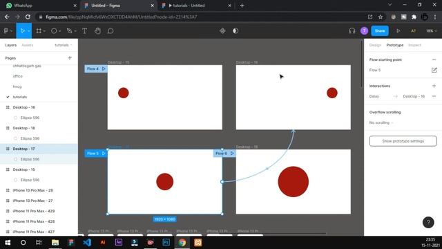Screen dimensions: 442x249
Task: Click the Mask contrast icon in toolbar
Action: click(236, 30)
